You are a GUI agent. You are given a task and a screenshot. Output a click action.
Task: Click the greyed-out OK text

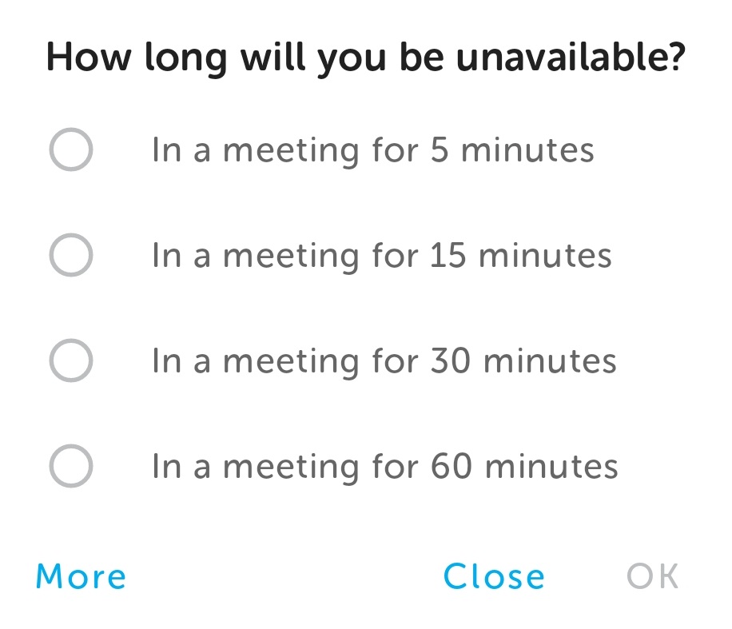652,576
